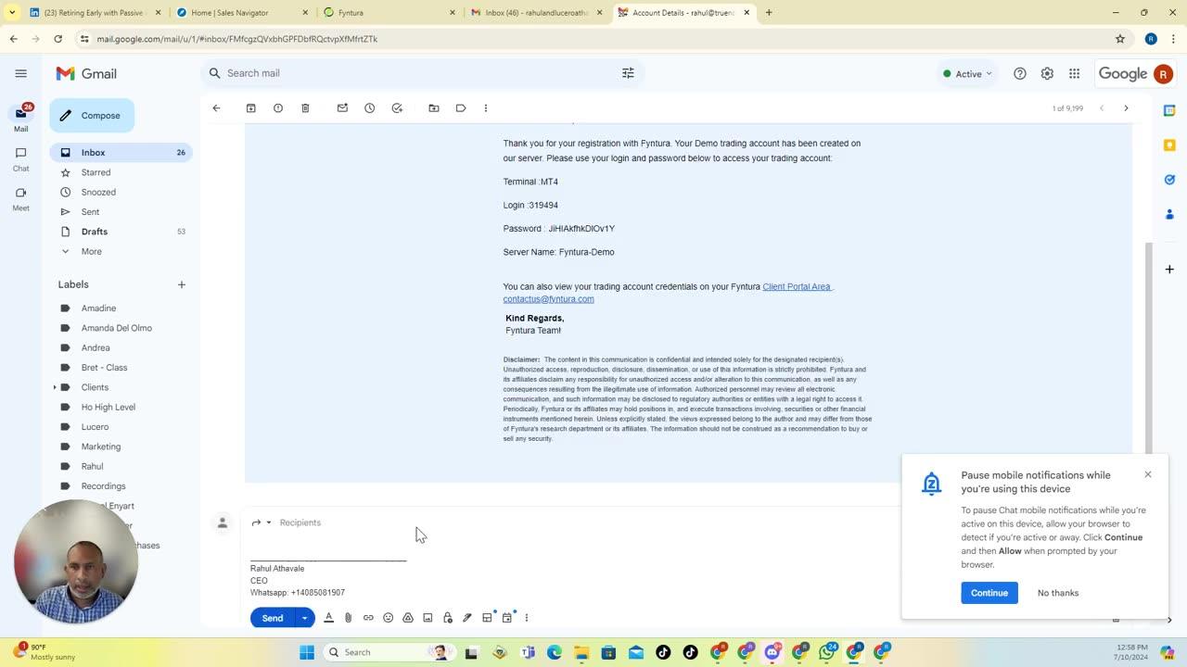Image resolution: width=1187 pixels, height=667 pixels.
Task: Open the reply toolbar's More options menu
Action: [x=527, y=618]
